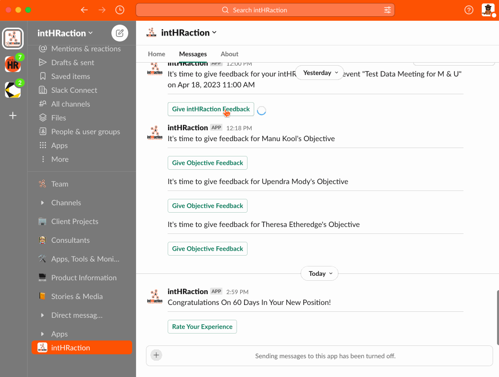This screenshot has height=377, width=499.
Task: Click the 12:18 PM message timestamp
Action: [239, 128]
